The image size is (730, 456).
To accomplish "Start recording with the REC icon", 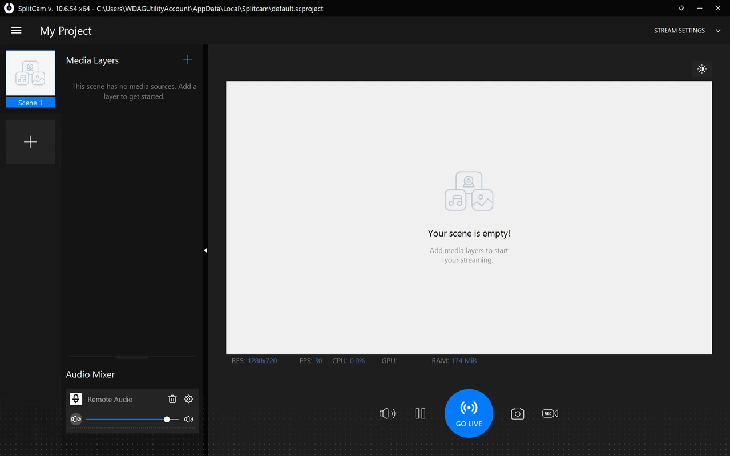I will click(550, 413).
